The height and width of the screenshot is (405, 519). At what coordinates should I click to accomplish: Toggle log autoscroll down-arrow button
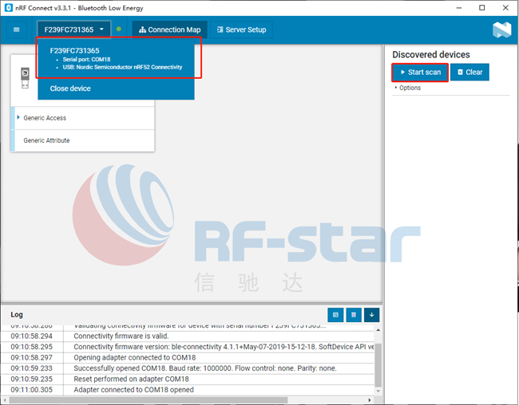click(x=372, y=315)
